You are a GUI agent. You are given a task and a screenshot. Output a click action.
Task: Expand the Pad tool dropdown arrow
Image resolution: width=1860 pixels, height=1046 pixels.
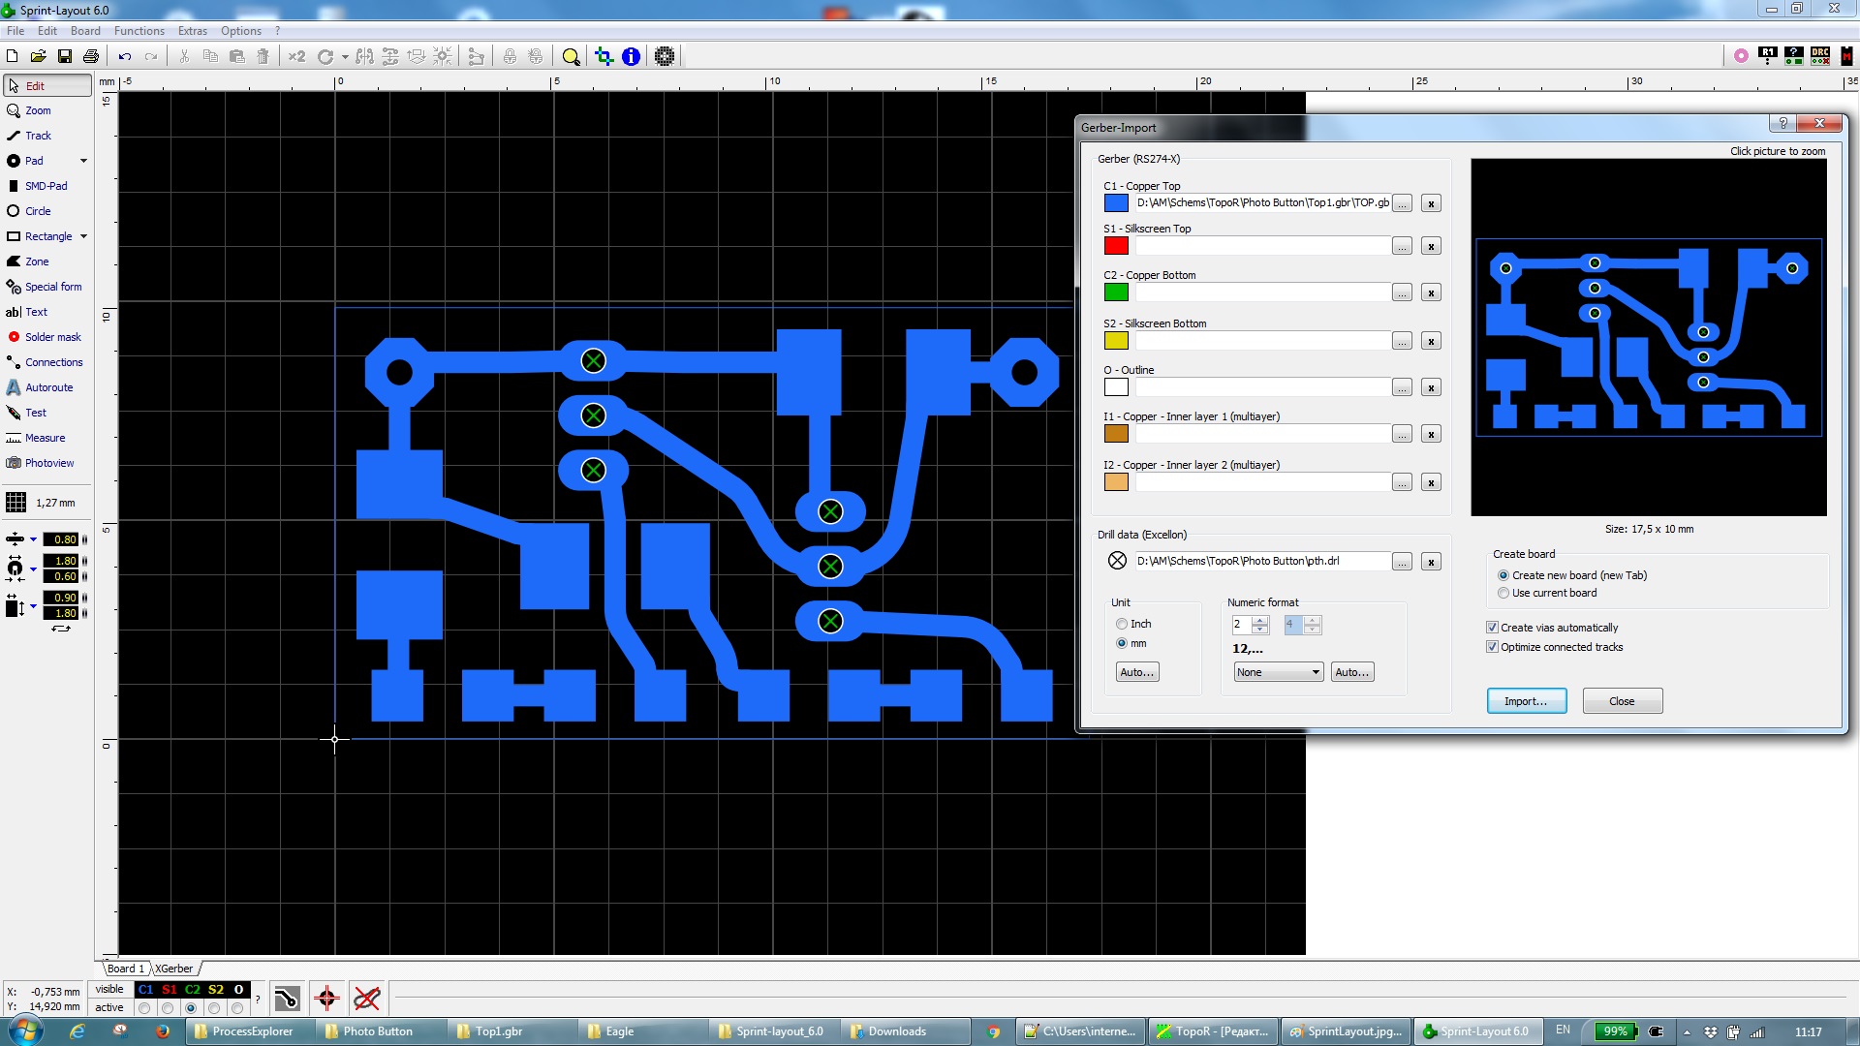click(83, 161)
